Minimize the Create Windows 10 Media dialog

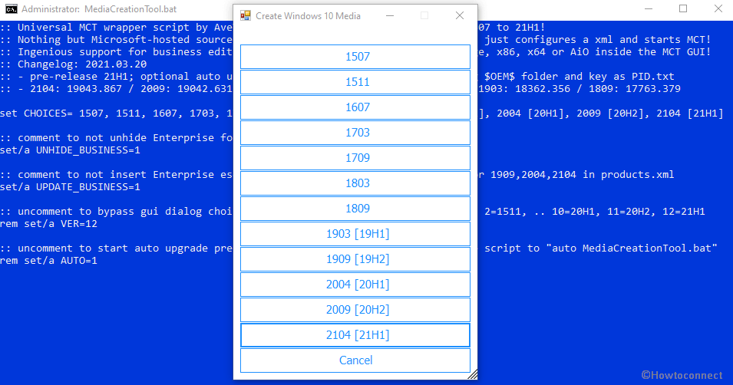pyautogui.click(x=390, y=15)
